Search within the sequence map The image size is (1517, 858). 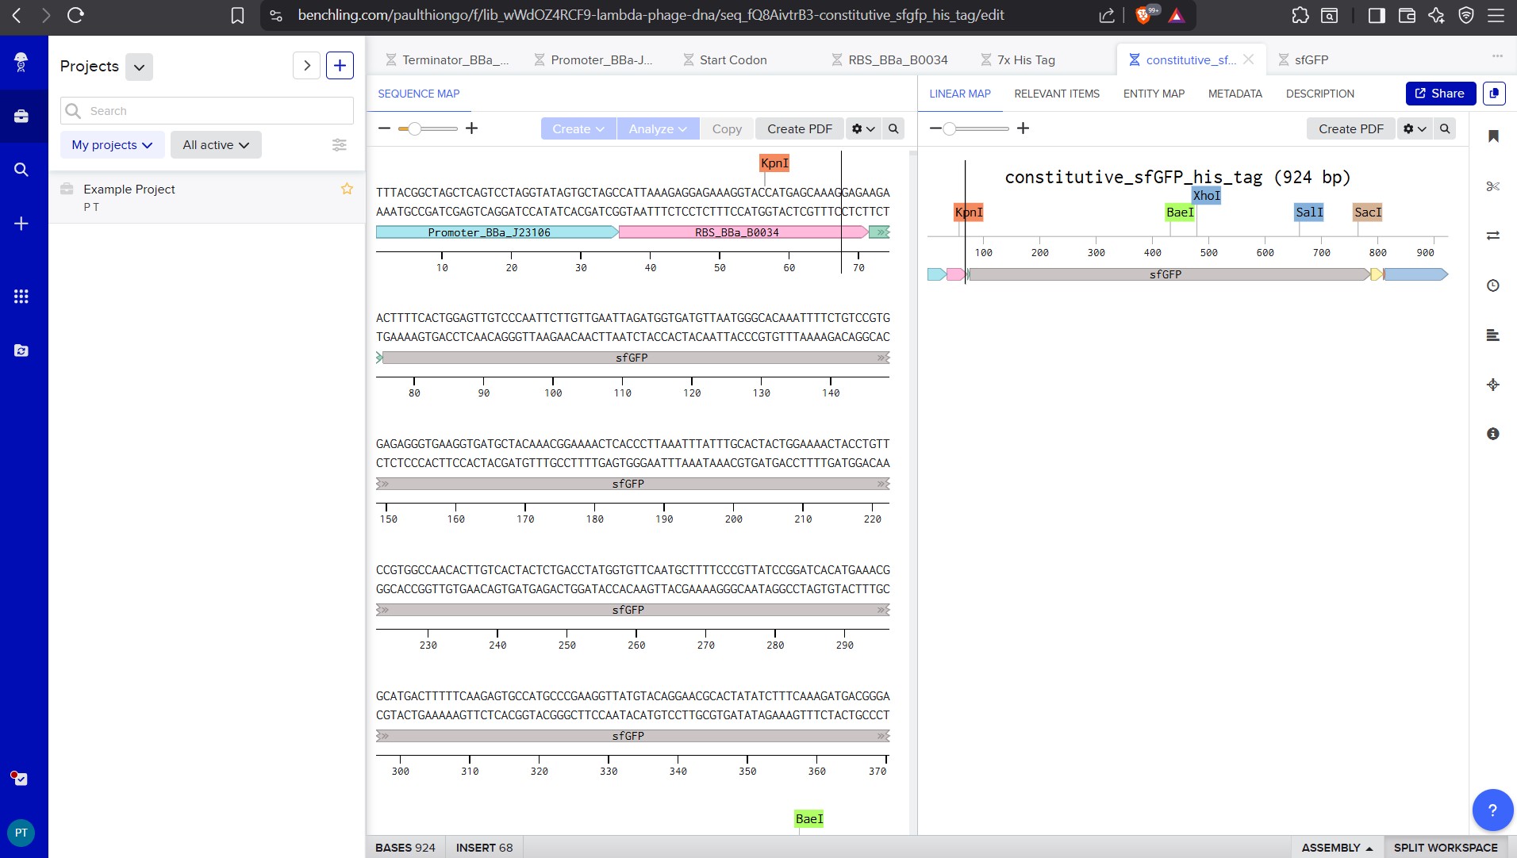click(x=893, y=128)
